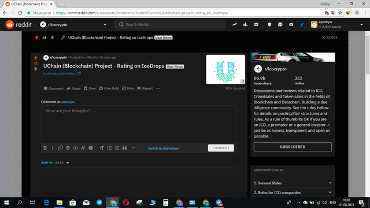Apply Heading formatting in comment editor

[102, 148]
